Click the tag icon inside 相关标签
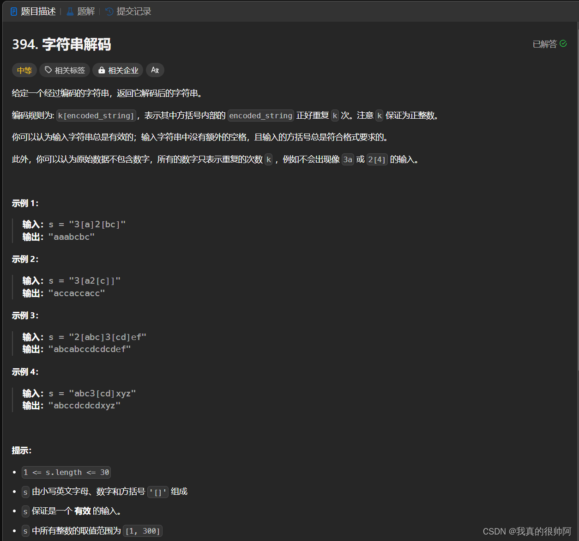This screenshot has height=541, width=579. pos(48,70)
